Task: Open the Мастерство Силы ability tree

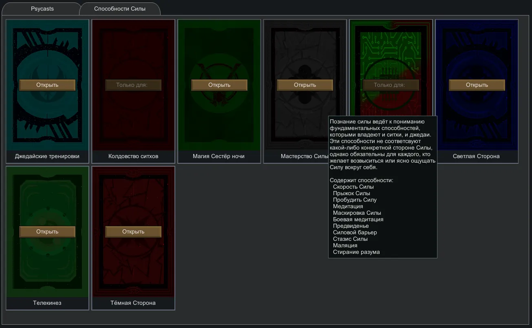Action: [305, 85]
